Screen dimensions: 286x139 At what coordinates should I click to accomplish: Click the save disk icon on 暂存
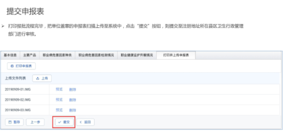pyautogui.click(x=10, y=122)
